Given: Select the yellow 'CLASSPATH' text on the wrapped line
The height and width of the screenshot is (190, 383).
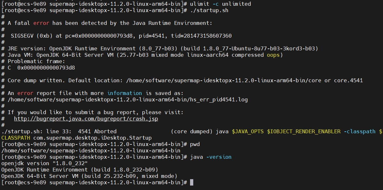Looking at the screenshot, I should click(16, 138).
